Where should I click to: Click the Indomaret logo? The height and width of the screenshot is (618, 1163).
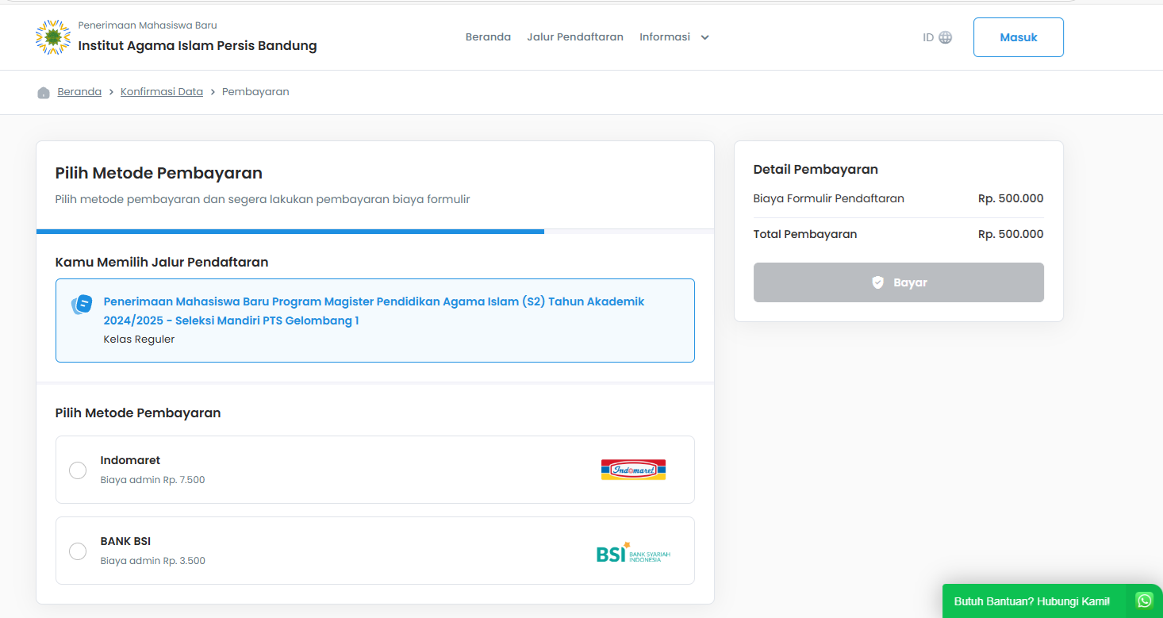tap(633, 470)
